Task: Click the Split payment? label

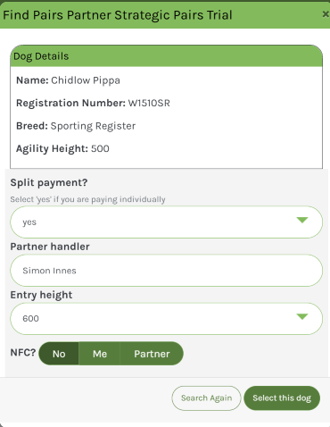Action: point(49,182)
